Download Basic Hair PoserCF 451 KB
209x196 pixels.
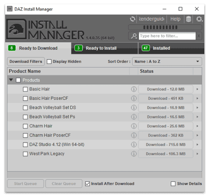point(166,98)
